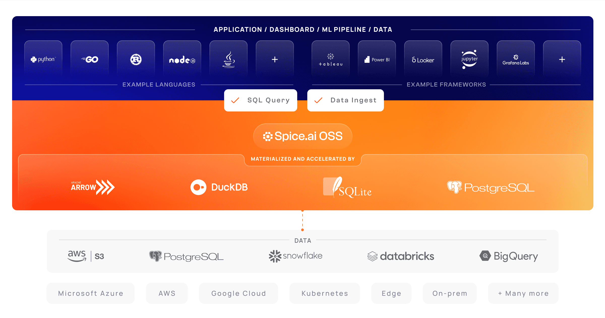The height and width of the screenshot is (318, 605).
Task: Enable the plus tile after Java
Action: (275, 59)
